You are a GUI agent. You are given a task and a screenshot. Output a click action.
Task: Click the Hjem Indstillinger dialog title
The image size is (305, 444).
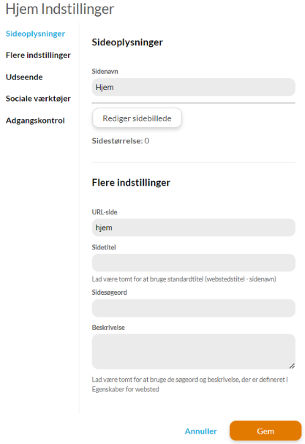point(60,9)
